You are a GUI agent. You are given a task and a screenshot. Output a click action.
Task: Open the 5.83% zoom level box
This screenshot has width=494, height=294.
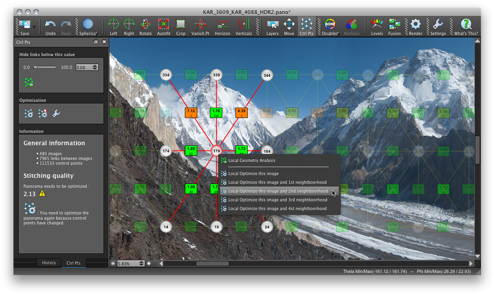coord(131,263)
